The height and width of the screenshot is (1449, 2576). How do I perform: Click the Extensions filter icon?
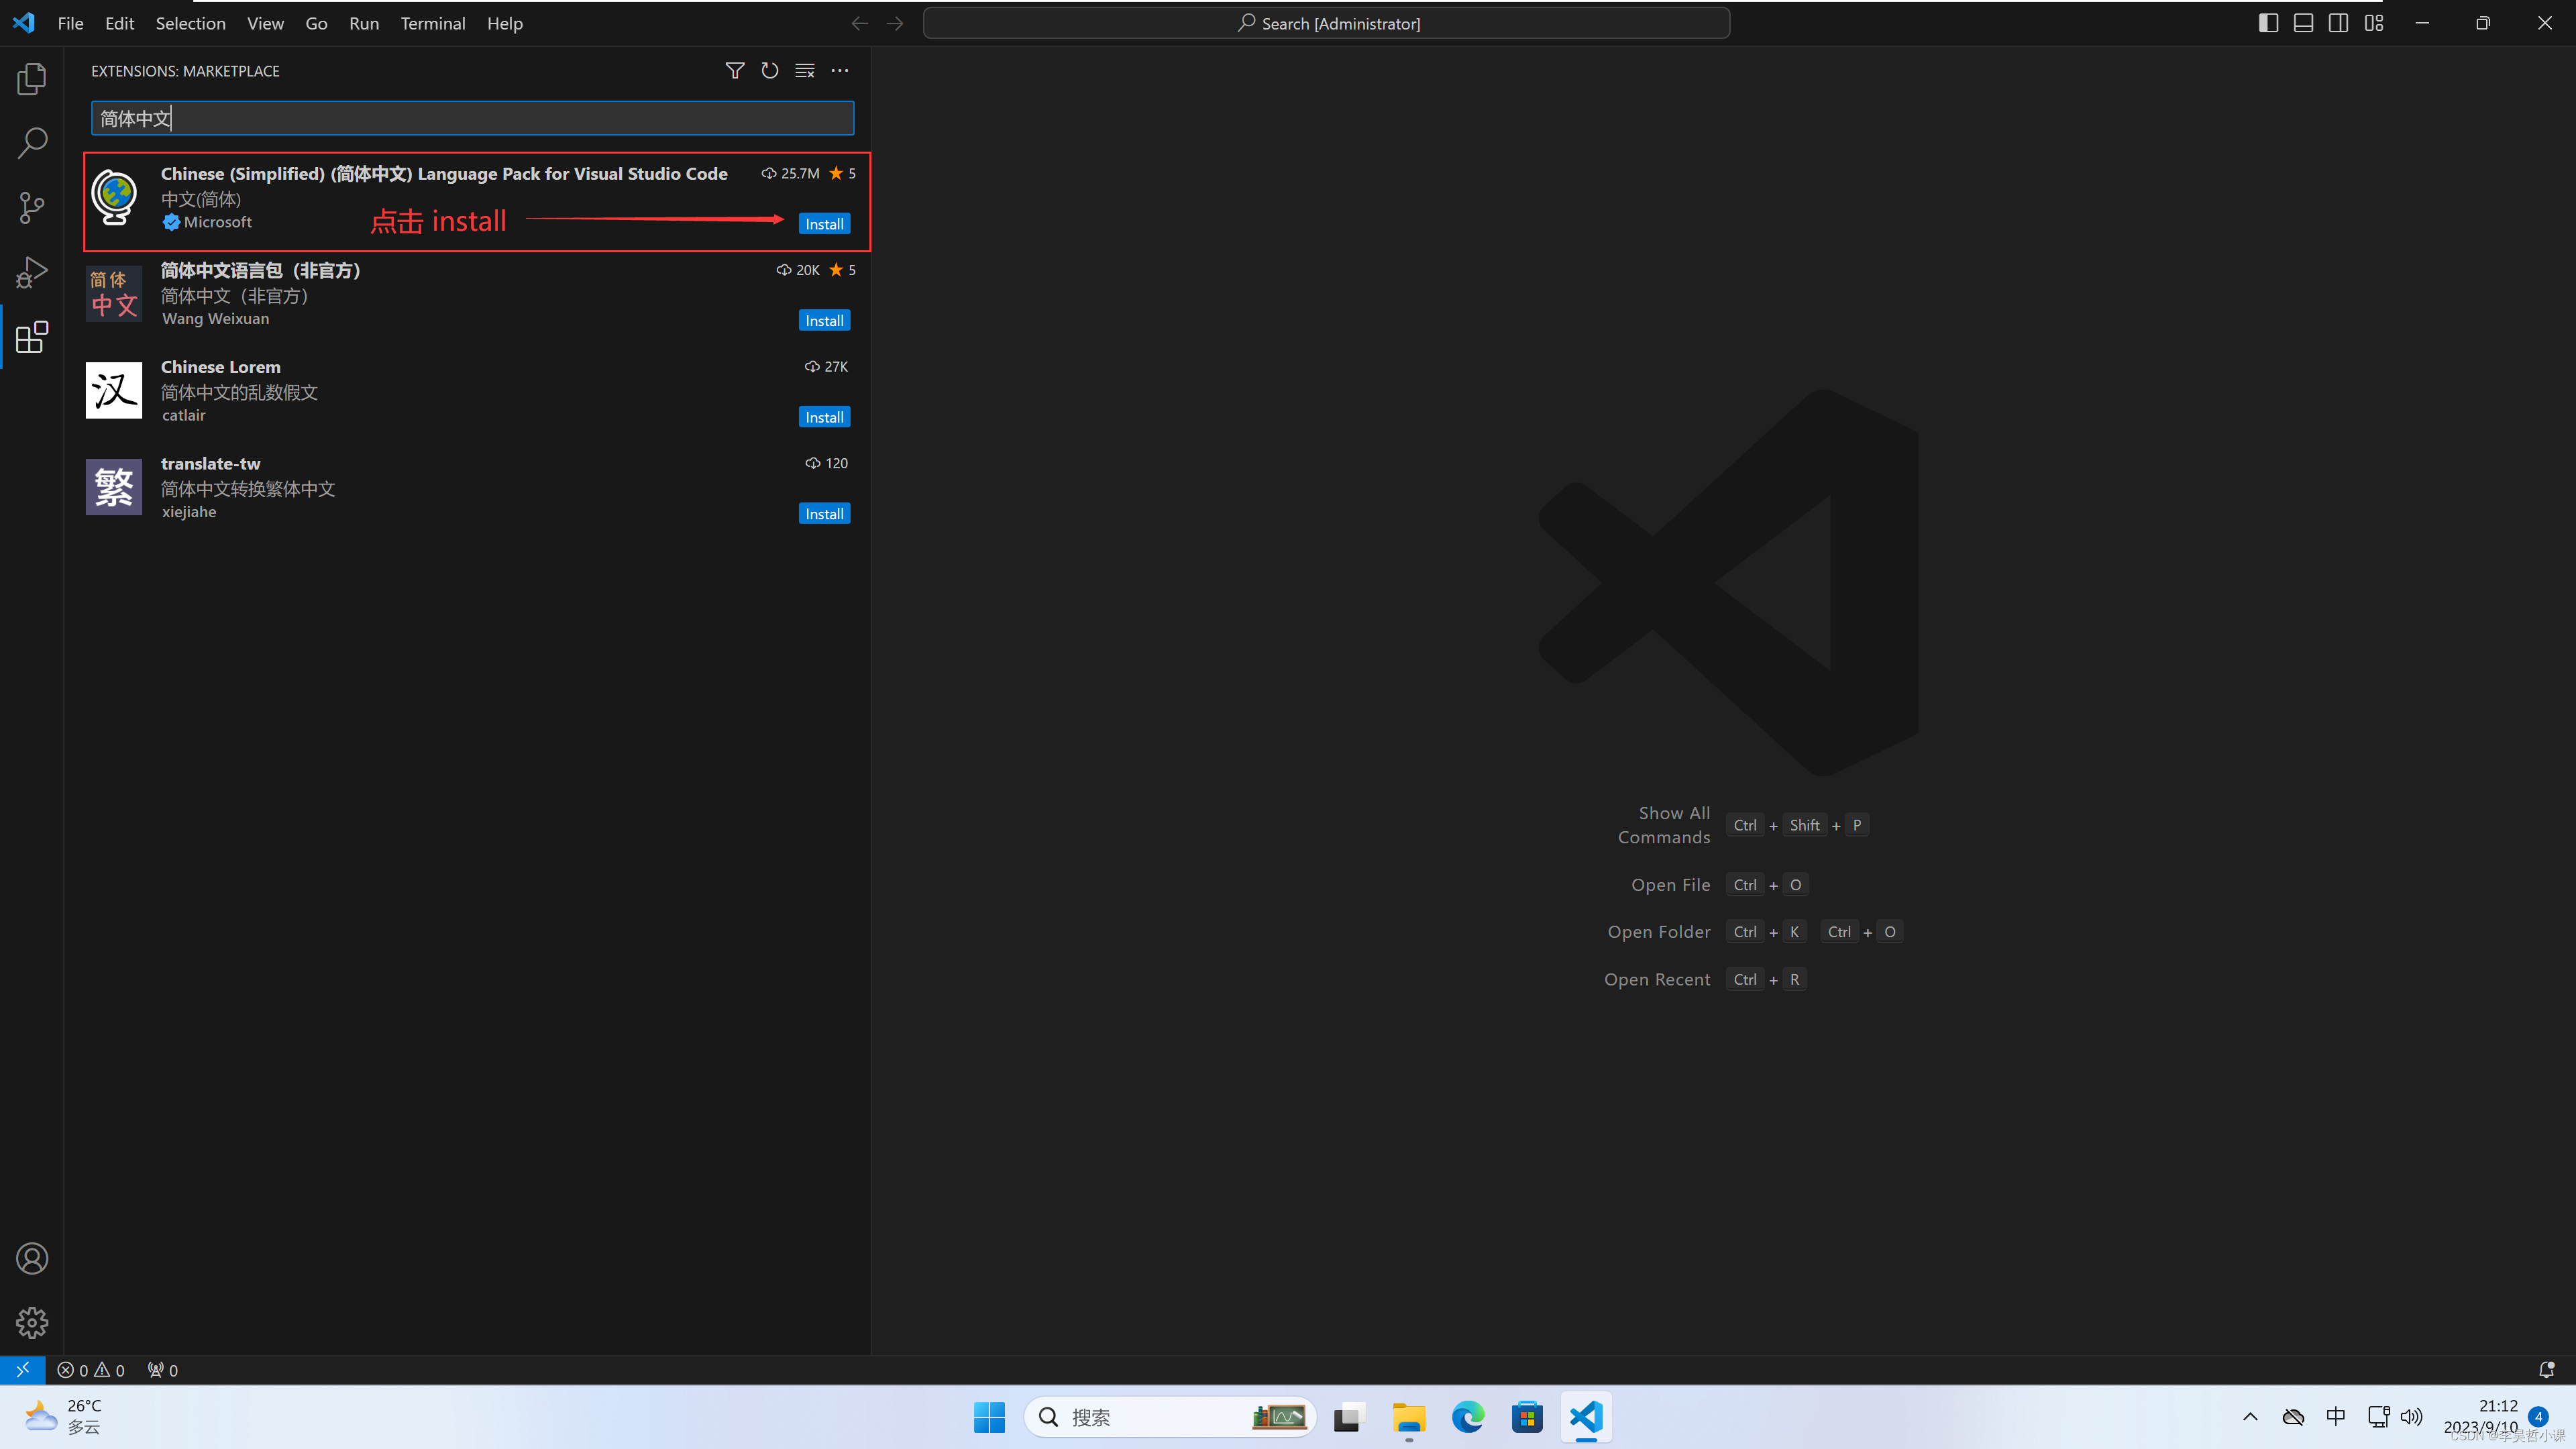(735, 70)
